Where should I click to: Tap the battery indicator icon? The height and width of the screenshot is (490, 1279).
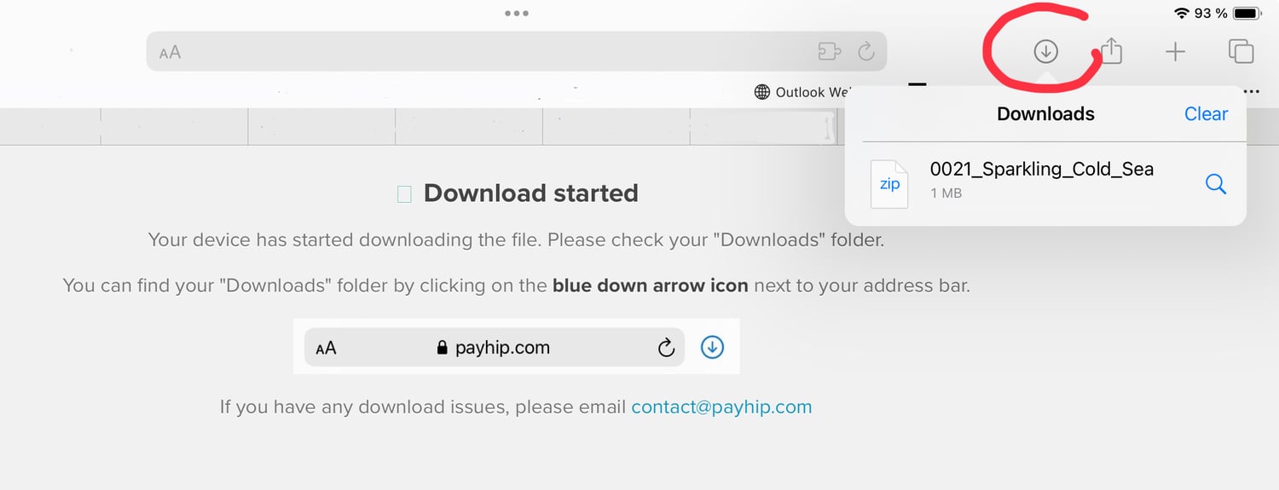click(x=1247, y=14)
